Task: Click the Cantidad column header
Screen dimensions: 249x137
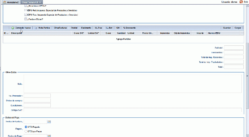Action: tap(121, 33)
